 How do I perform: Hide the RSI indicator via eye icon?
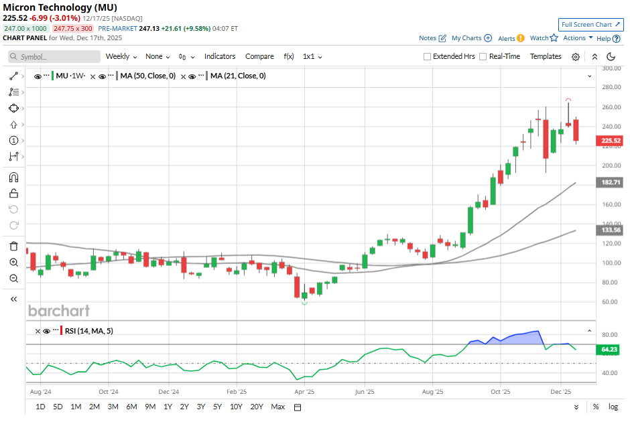click(x=46, y=331)
